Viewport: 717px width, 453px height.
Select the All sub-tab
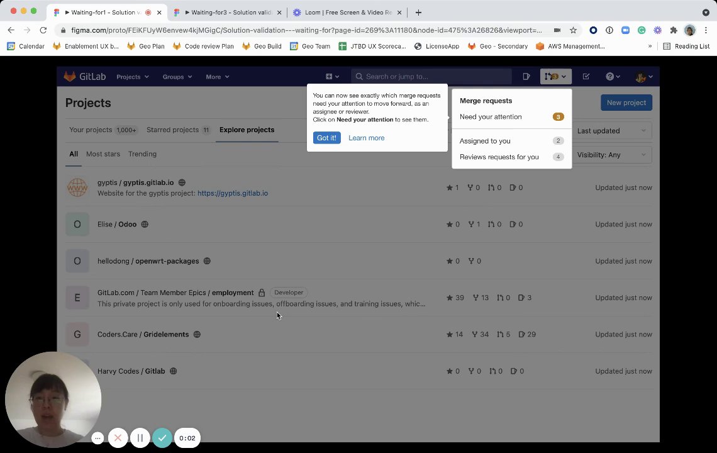(74, 154)
